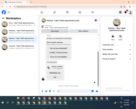136x109 pixels.
Task: Send quick reply 'Sorry, it's not available.'
Action: tap(58, 57)
